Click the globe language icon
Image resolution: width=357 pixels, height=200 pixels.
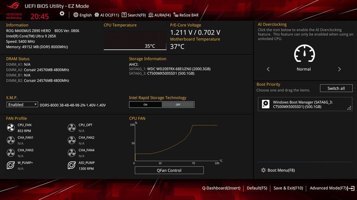pyautogui.click(x=76, y=15)
